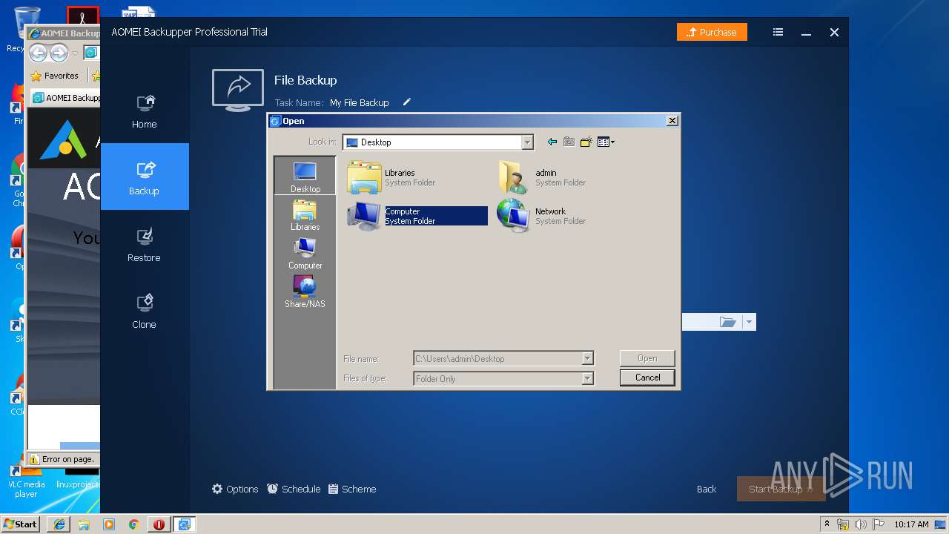This screenshot has height=534, width=949.
Task: Click the File Backup monitor icon
Action: tap(238, 90)
